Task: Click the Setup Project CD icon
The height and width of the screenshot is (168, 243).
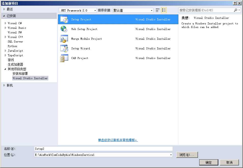Action: 64,19
